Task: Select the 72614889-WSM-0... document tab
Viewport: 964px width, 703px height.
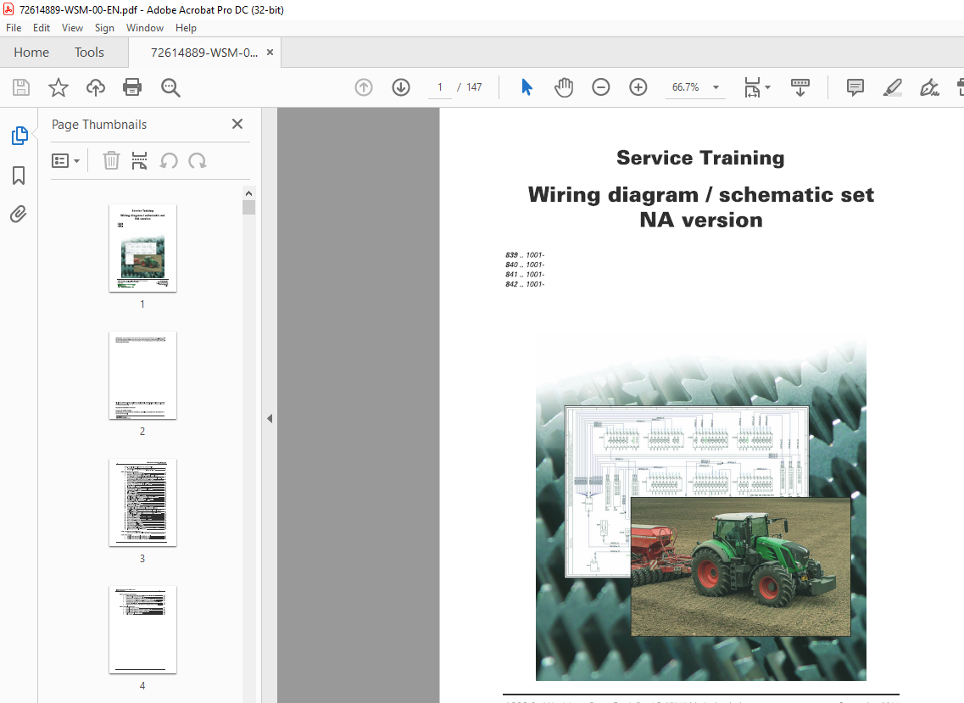Action: (204, 53)
